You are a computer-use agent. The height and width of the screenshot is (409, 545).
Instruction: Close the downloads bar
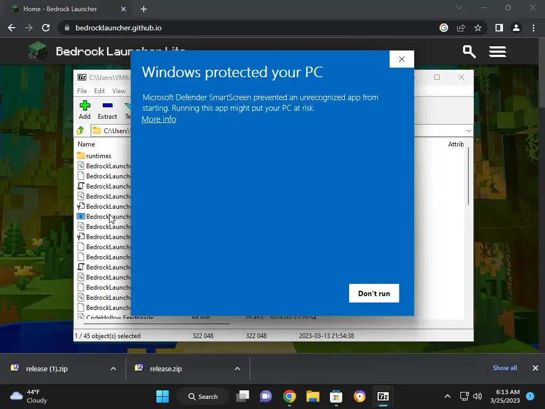tap(535, 368)
